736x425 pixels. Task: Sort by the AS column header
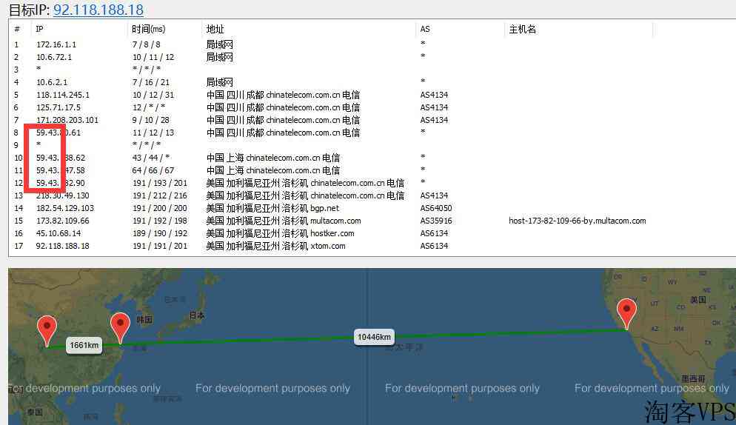(x=425, y=29)
